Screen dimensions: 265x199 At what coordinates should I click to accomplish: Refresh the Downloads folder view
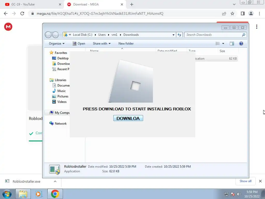click(179, 35)
